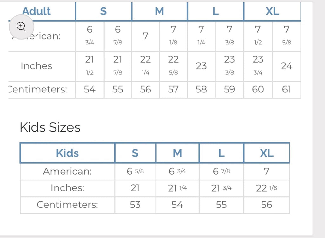Select the M column header in Adult table

point(159,11)
